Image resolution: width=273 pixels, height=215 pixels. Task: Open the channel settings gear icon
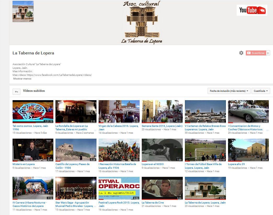[241, 53]
